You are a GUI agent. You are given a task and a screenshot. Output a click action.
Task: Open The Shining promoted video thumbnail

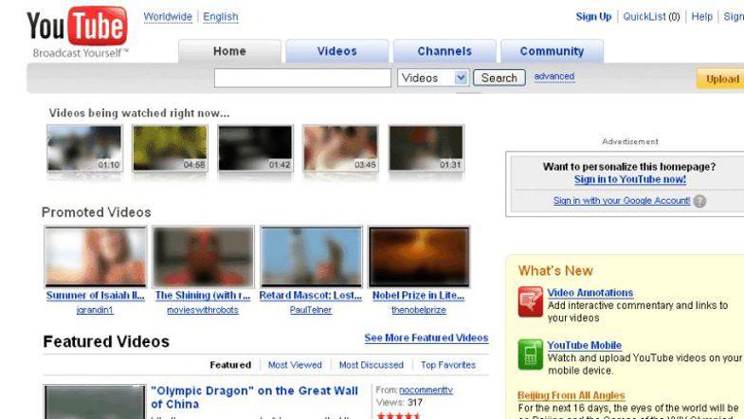pyautogui.click(x=203, y=257)
